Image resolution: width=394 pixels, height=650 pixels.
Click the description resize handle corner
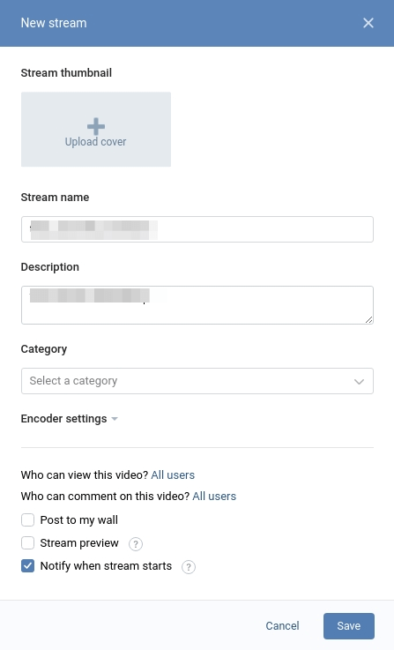(x=368, y=319)
